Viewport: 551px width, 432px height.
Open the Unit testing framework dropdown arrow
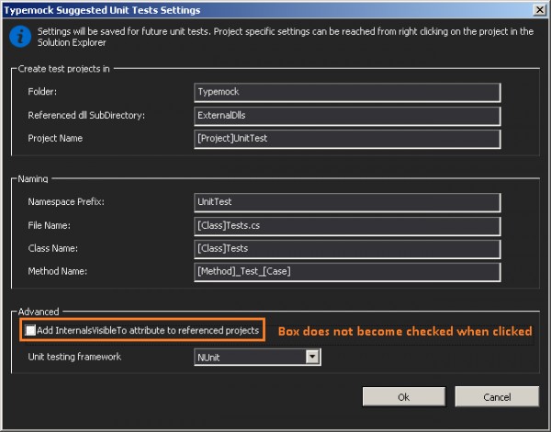[312, 357]
